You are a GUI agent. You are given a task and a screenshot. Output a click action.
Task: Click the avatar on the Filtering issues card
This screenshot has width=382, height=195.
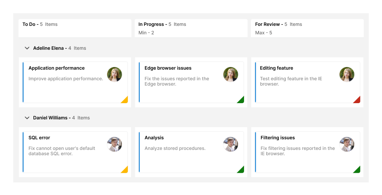347,144
